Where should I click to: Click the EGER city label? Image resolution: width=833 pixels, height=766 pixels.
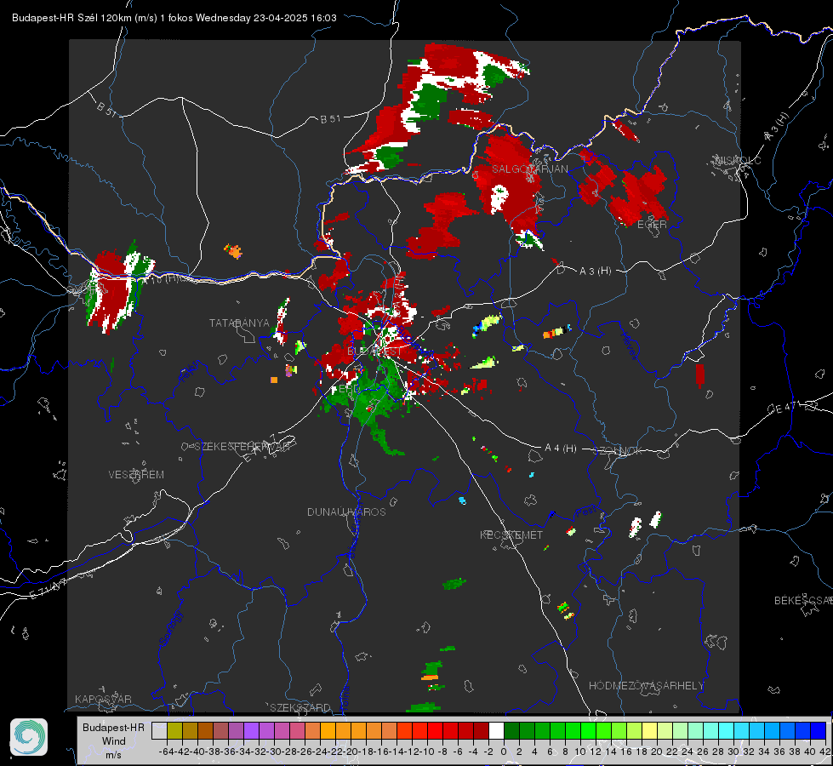(652, 225)
